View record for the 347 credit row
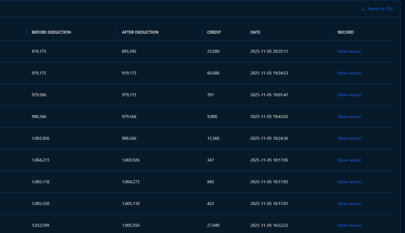This screenshot has height=233, width=405. pos(349,160)
